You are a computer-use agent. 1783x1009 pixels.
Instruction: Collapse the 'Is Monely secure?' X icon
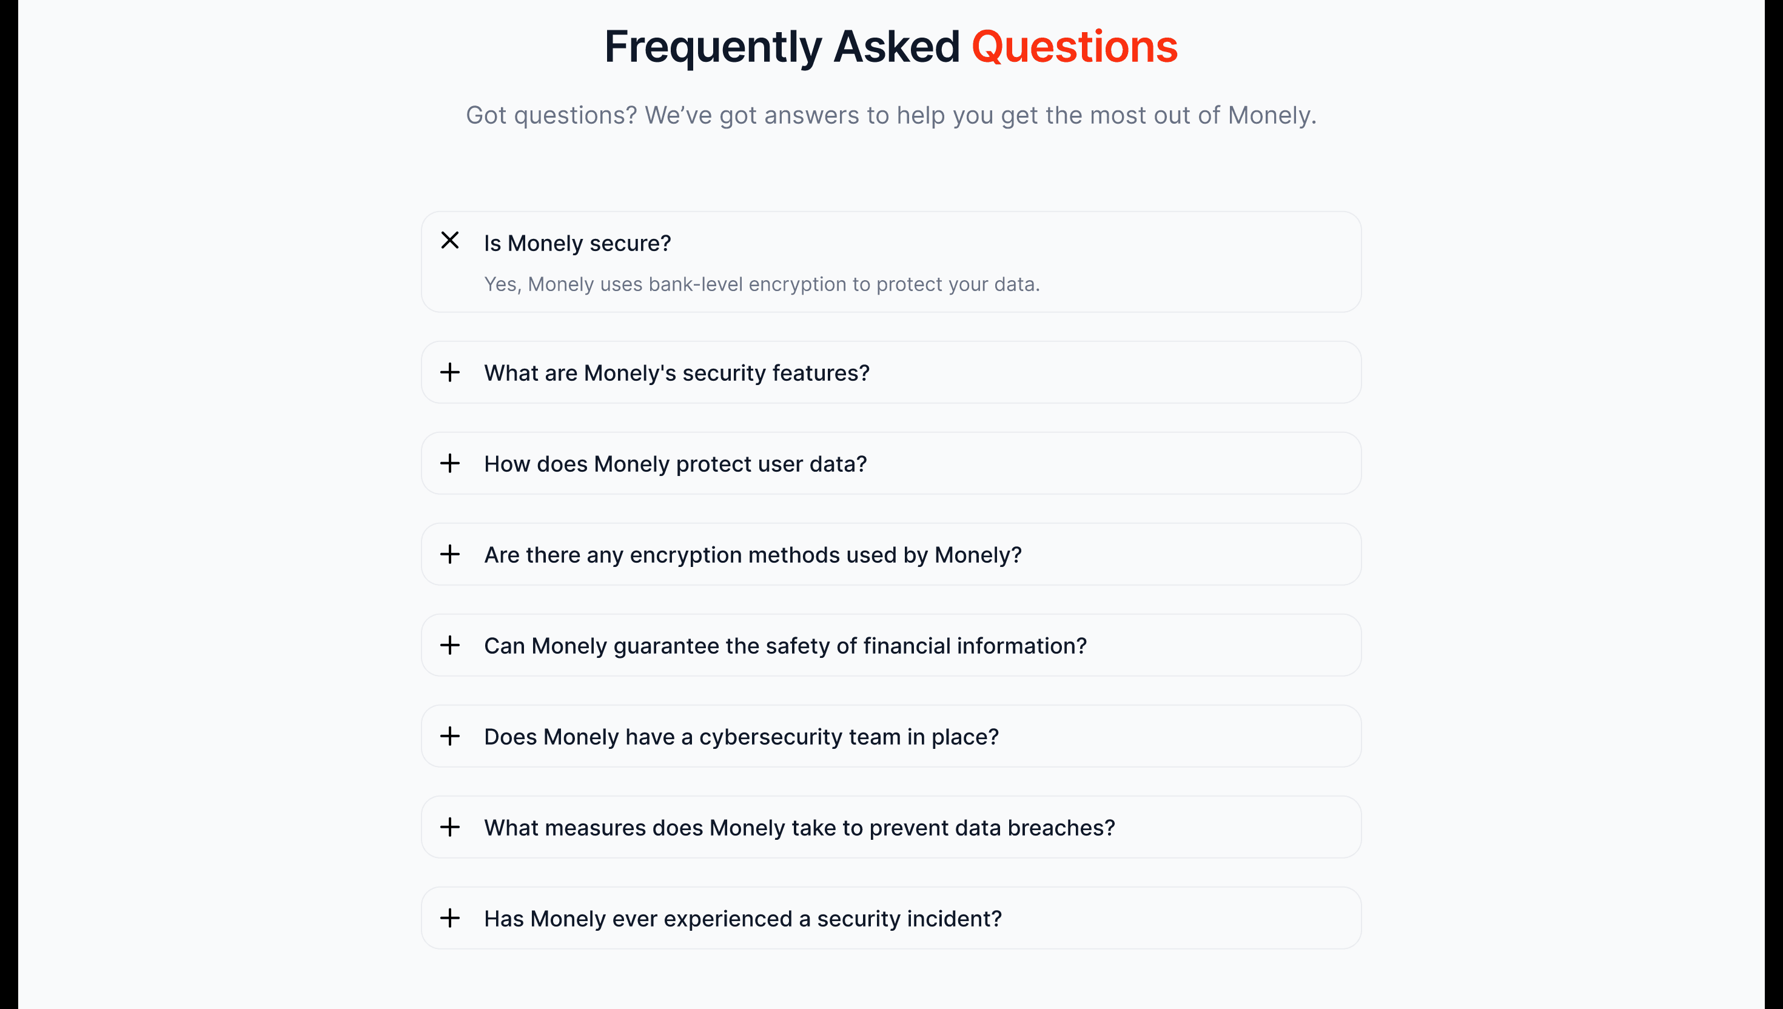click(x=450, y=241)
